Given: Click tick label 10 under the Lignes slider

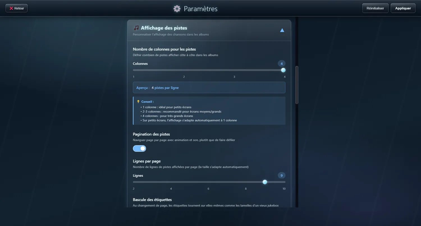Looking at the screenshot, I should coord(284,189).
